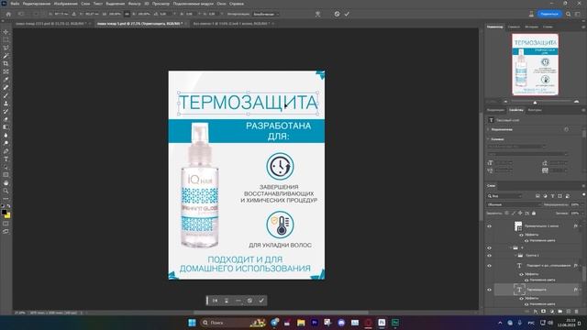Toggle visibility of the 'Подходит и для...' text layer
This screenshot has width=587, height=330.
point(489,266)
